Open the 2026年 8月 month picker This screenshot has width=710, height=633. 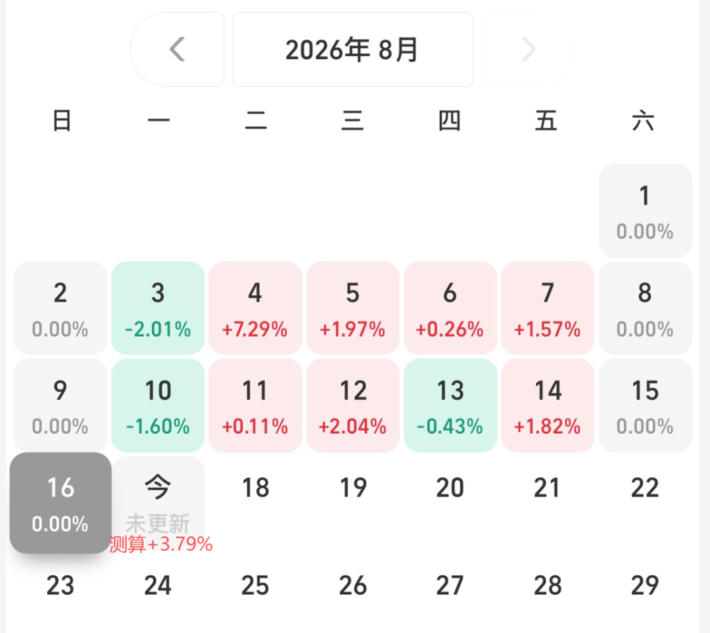point(353,49)
